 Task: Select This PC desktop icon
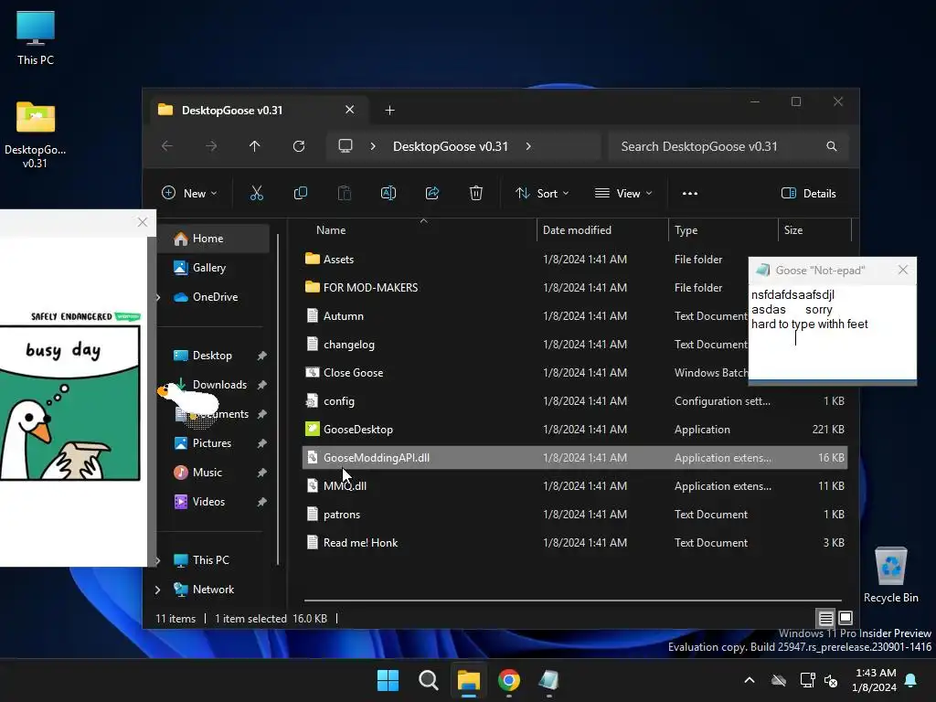coord(36,37)
